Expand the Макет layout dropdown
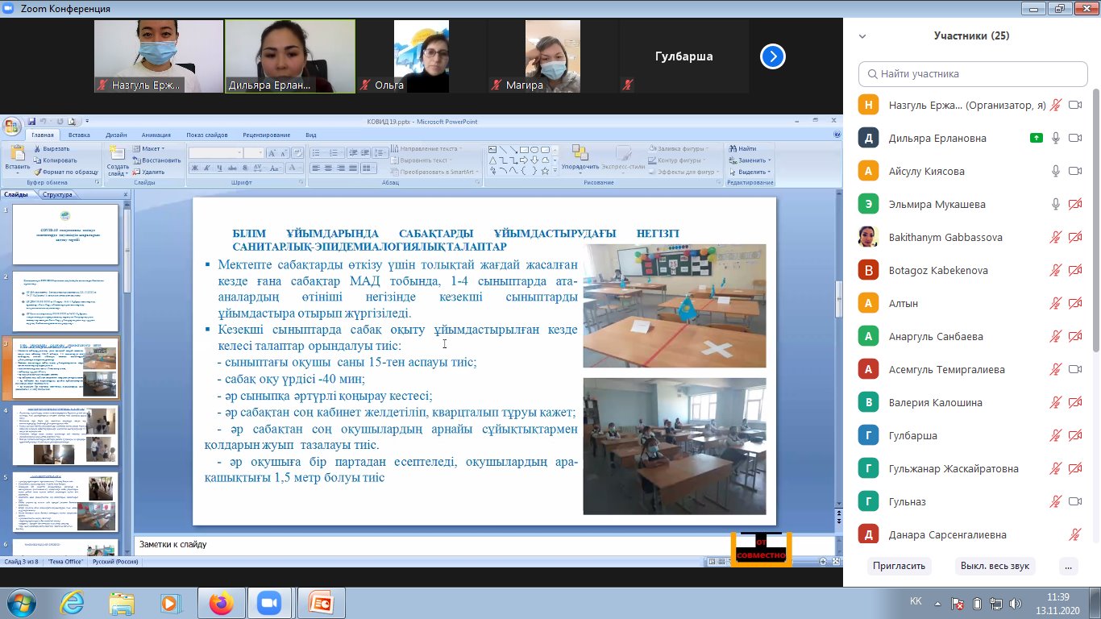The image size is (1101, 619). (x=149, y=148)
